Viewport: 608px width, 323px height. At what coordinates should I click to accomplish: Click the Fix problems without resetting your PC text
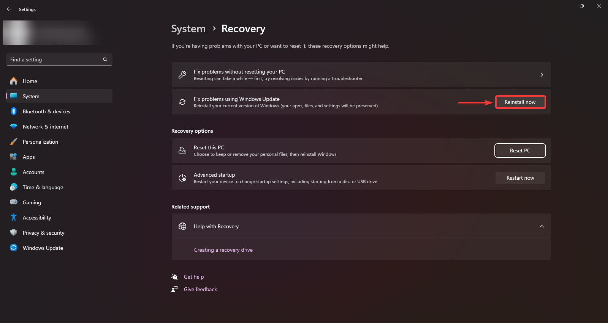coord(239,72)
